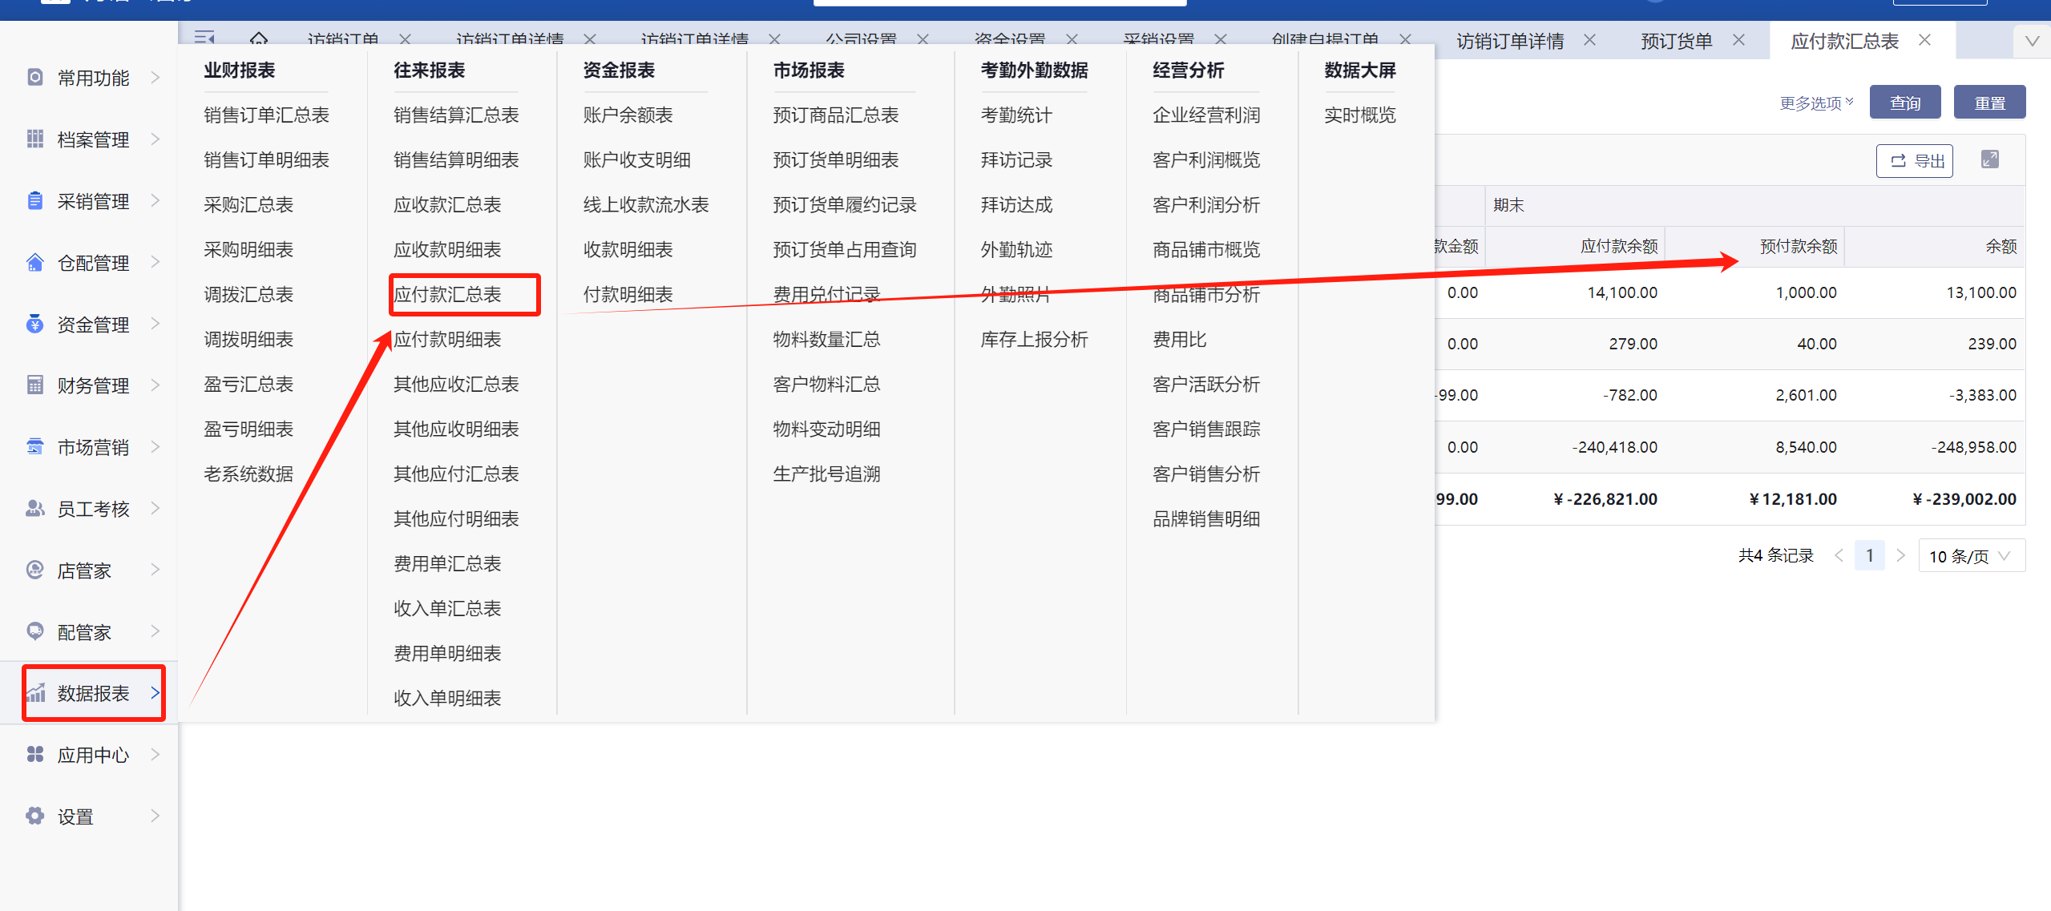Screen dimensions: 2051x911
Task: Open 企业经营利润 under 经营分析
Action: (x=1205, y=115)
